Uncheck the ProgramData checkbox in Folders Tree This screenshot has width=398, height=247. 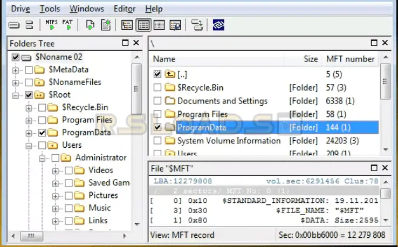[x=42, y=133]
